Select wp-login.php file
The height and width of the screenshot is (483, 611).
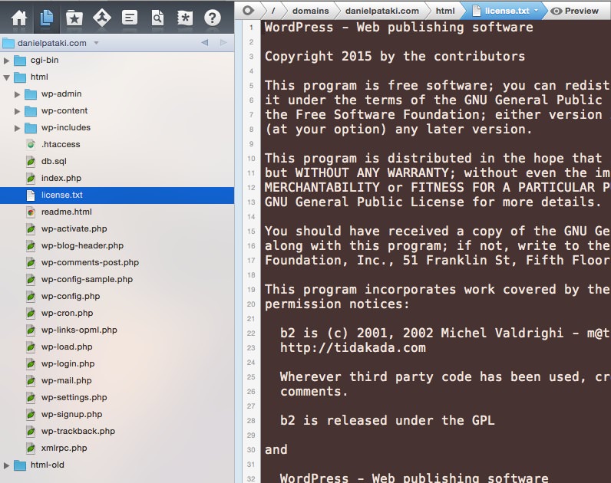[x=117, y=363]
